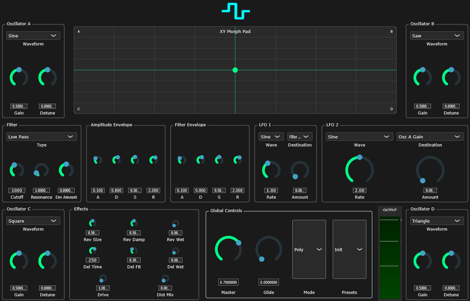Click the Rev Wet knob
The width and height of the screenshot is (470, 301).
176,223
